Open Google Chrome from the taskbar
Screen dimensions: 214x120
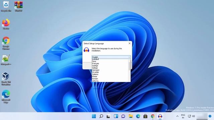[153, 116]
